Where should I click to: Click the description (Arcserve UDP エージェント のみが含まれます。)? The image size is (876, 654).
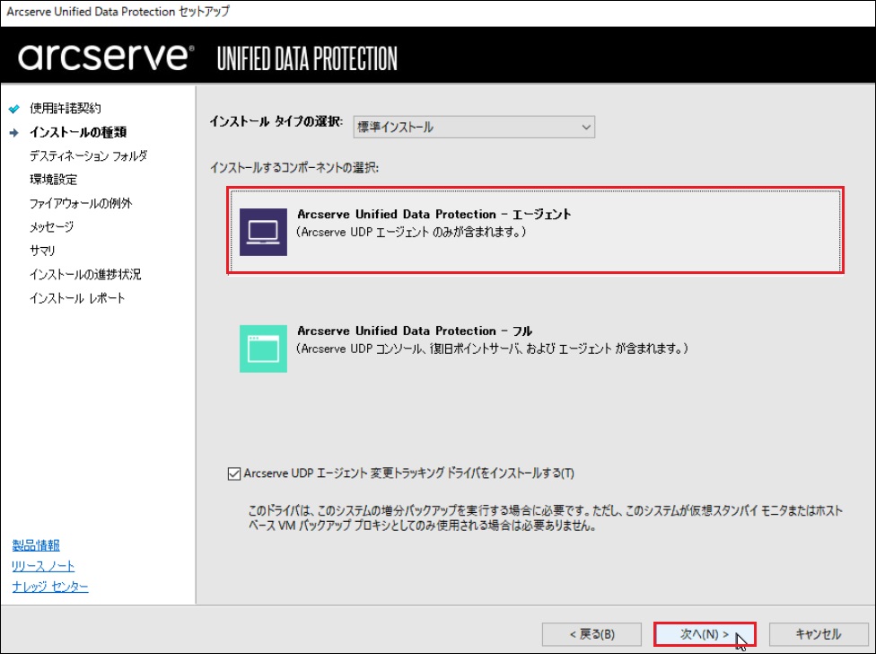click(x=411, y=232)
